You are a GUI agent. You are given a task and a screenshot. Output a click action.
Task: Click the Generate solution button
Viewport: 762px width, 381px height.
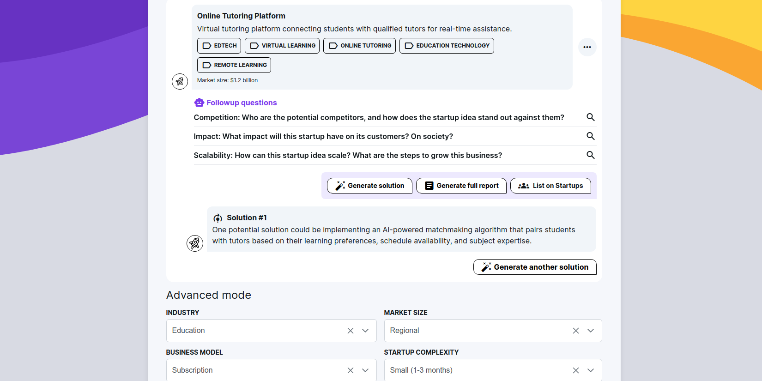pos(369,186)
